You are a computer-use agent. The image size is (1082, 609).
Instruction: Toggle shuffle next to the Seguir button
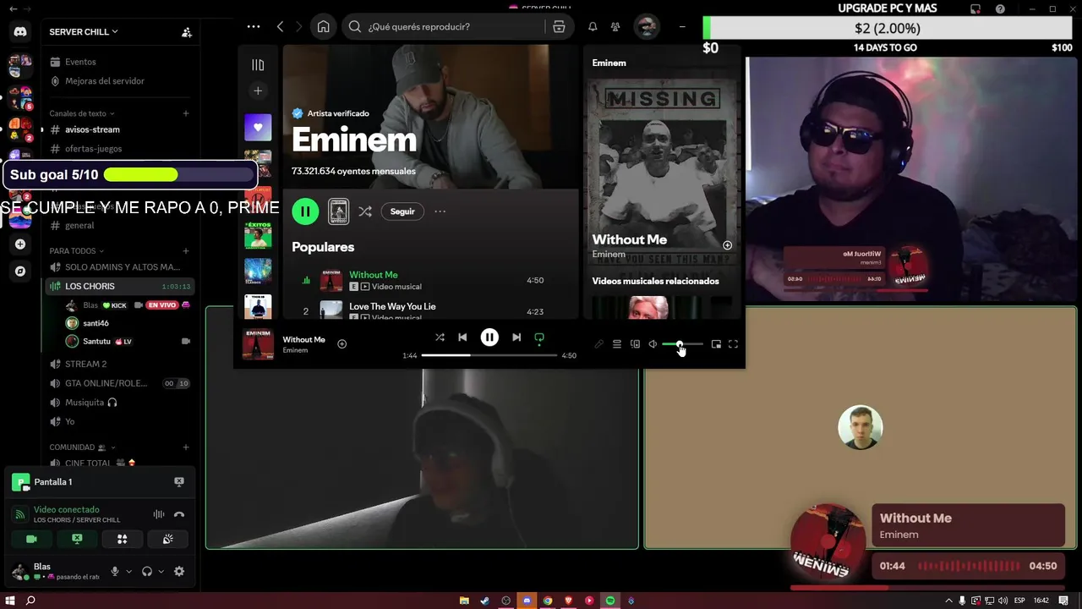pos(365,211)
